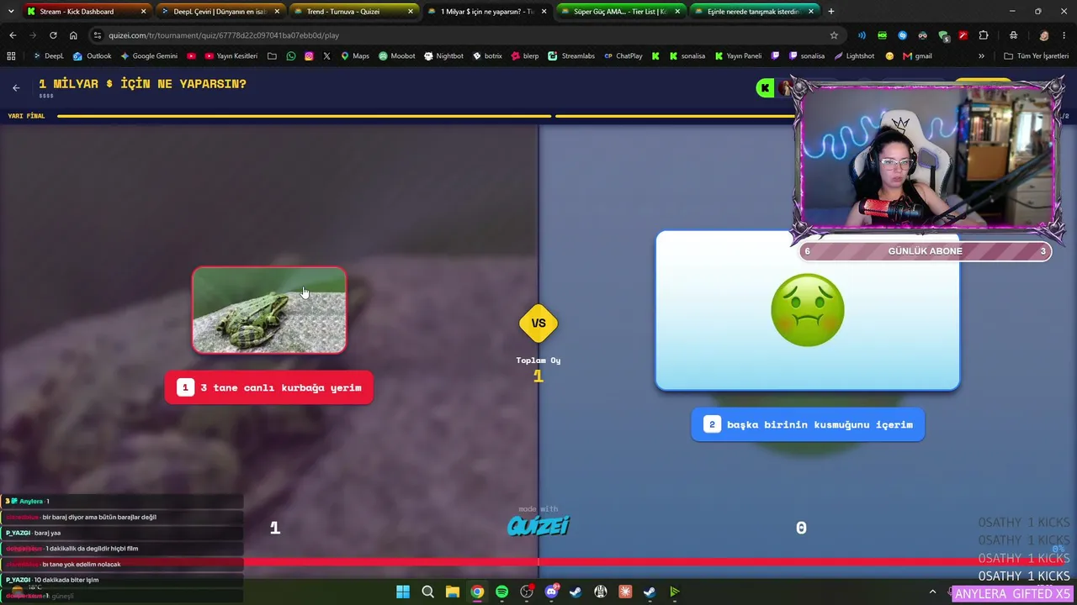The height and width of the screenshot is (605, 1077).
Task: Open the Yayın Kesitleri bookmark
Action: [231, 56]
